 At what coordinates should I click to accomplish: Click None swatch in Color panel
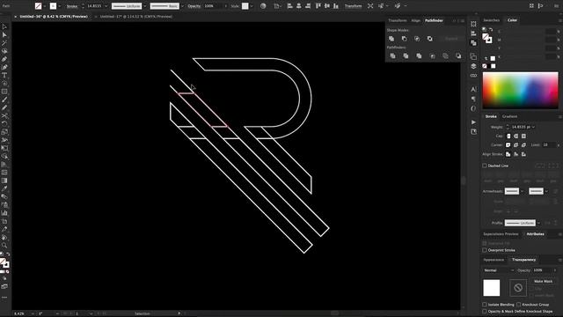485,66
